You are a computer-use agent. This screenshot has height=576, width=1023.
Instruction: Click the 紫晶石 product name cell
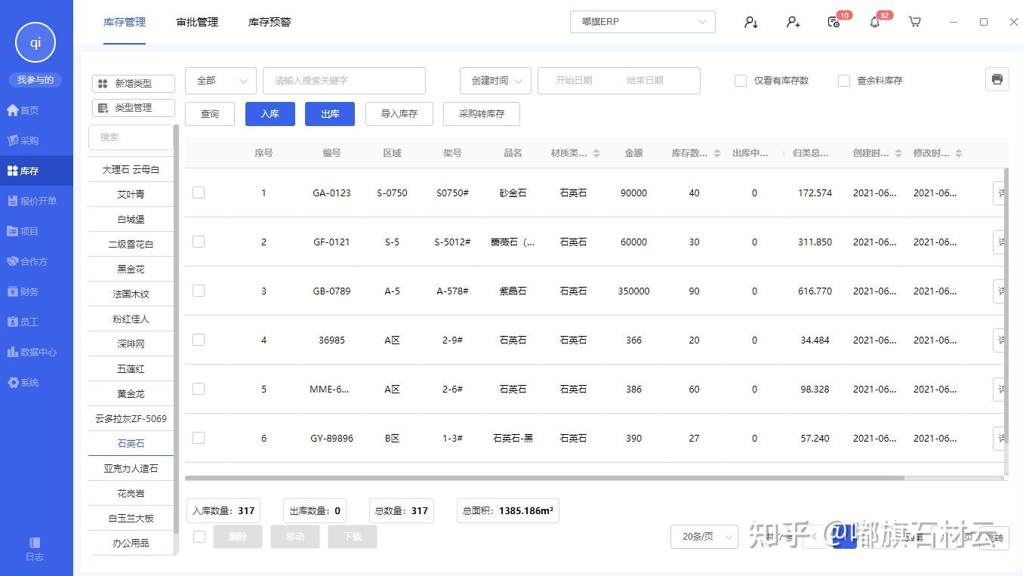click(x=513, y=291)
